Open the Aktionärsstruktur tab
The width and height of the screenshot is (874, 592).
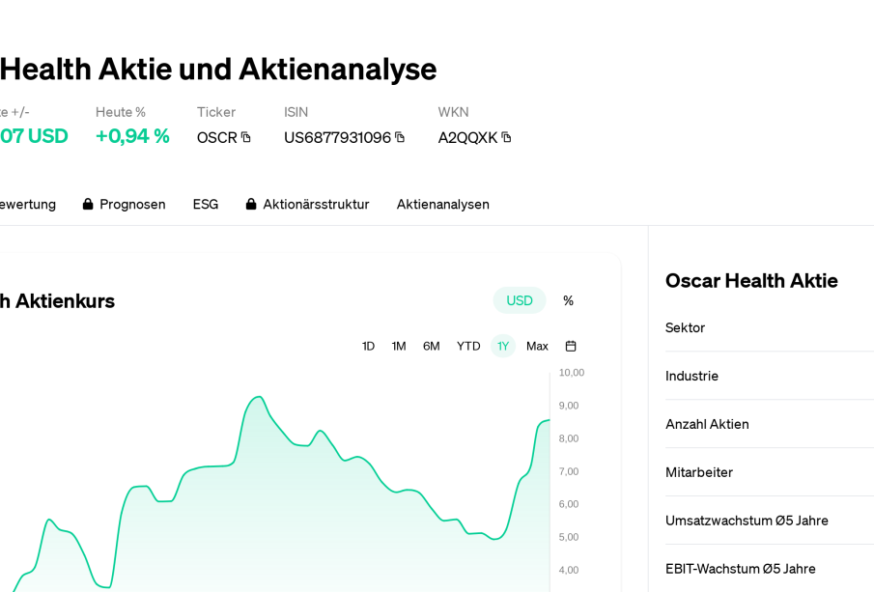click(316, 204)
